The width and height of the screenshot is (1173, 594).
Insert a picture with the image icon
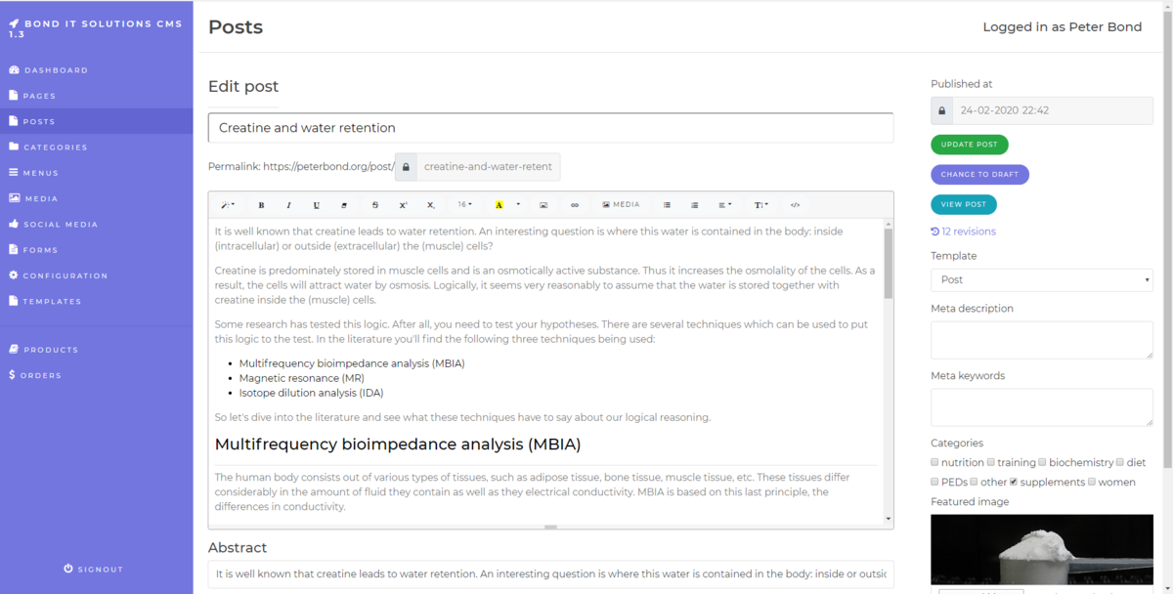click(x=543, y=205)
